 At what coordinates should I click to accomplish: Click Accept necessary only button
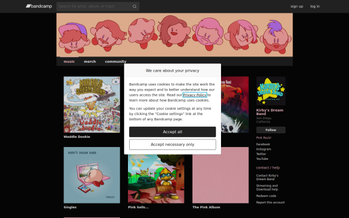point(173,145)
